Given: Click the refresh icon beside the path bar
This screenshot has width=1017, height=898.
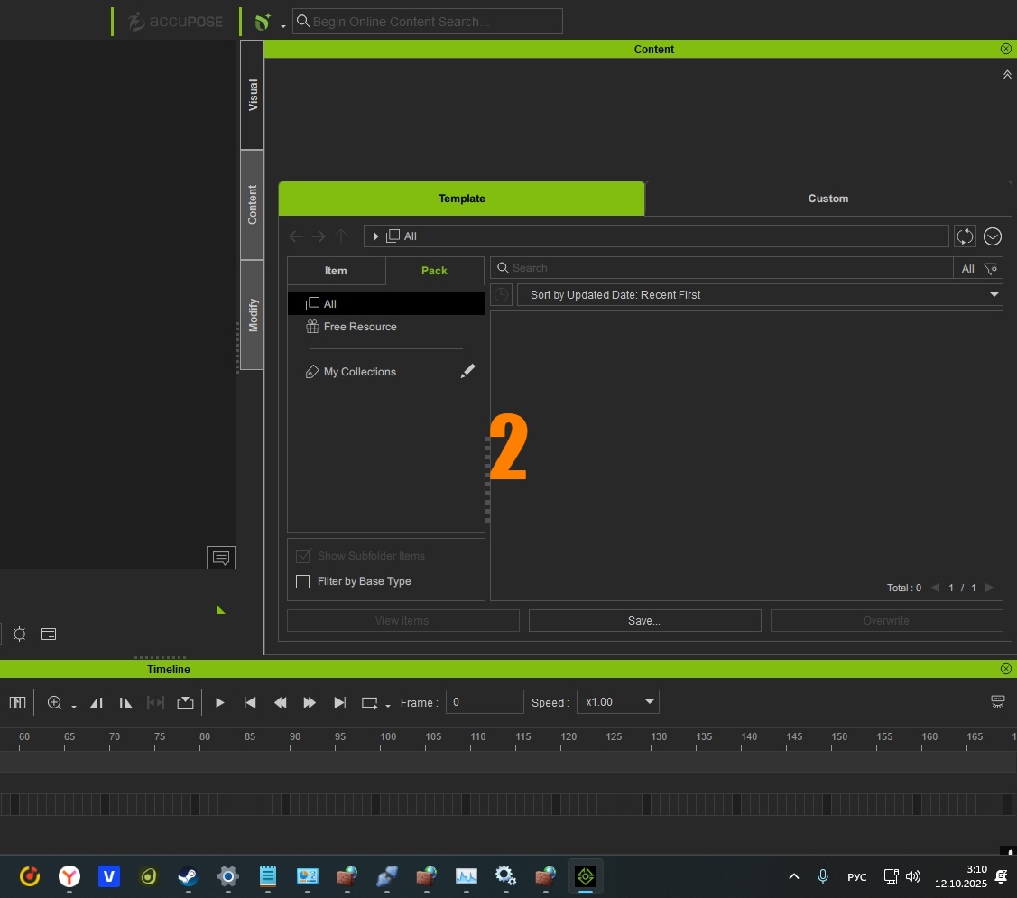Looking at the screenshot, I should pos(965,236).
